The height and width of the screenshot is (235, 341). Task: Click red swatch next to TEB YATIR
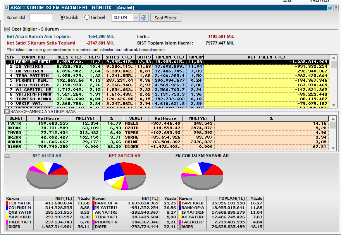7,203
